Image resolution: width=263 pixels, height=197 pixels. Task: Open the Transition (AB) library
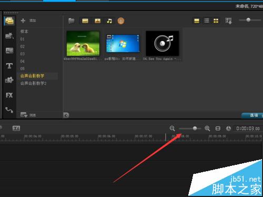pyautogui.click(x=9, y=51)
